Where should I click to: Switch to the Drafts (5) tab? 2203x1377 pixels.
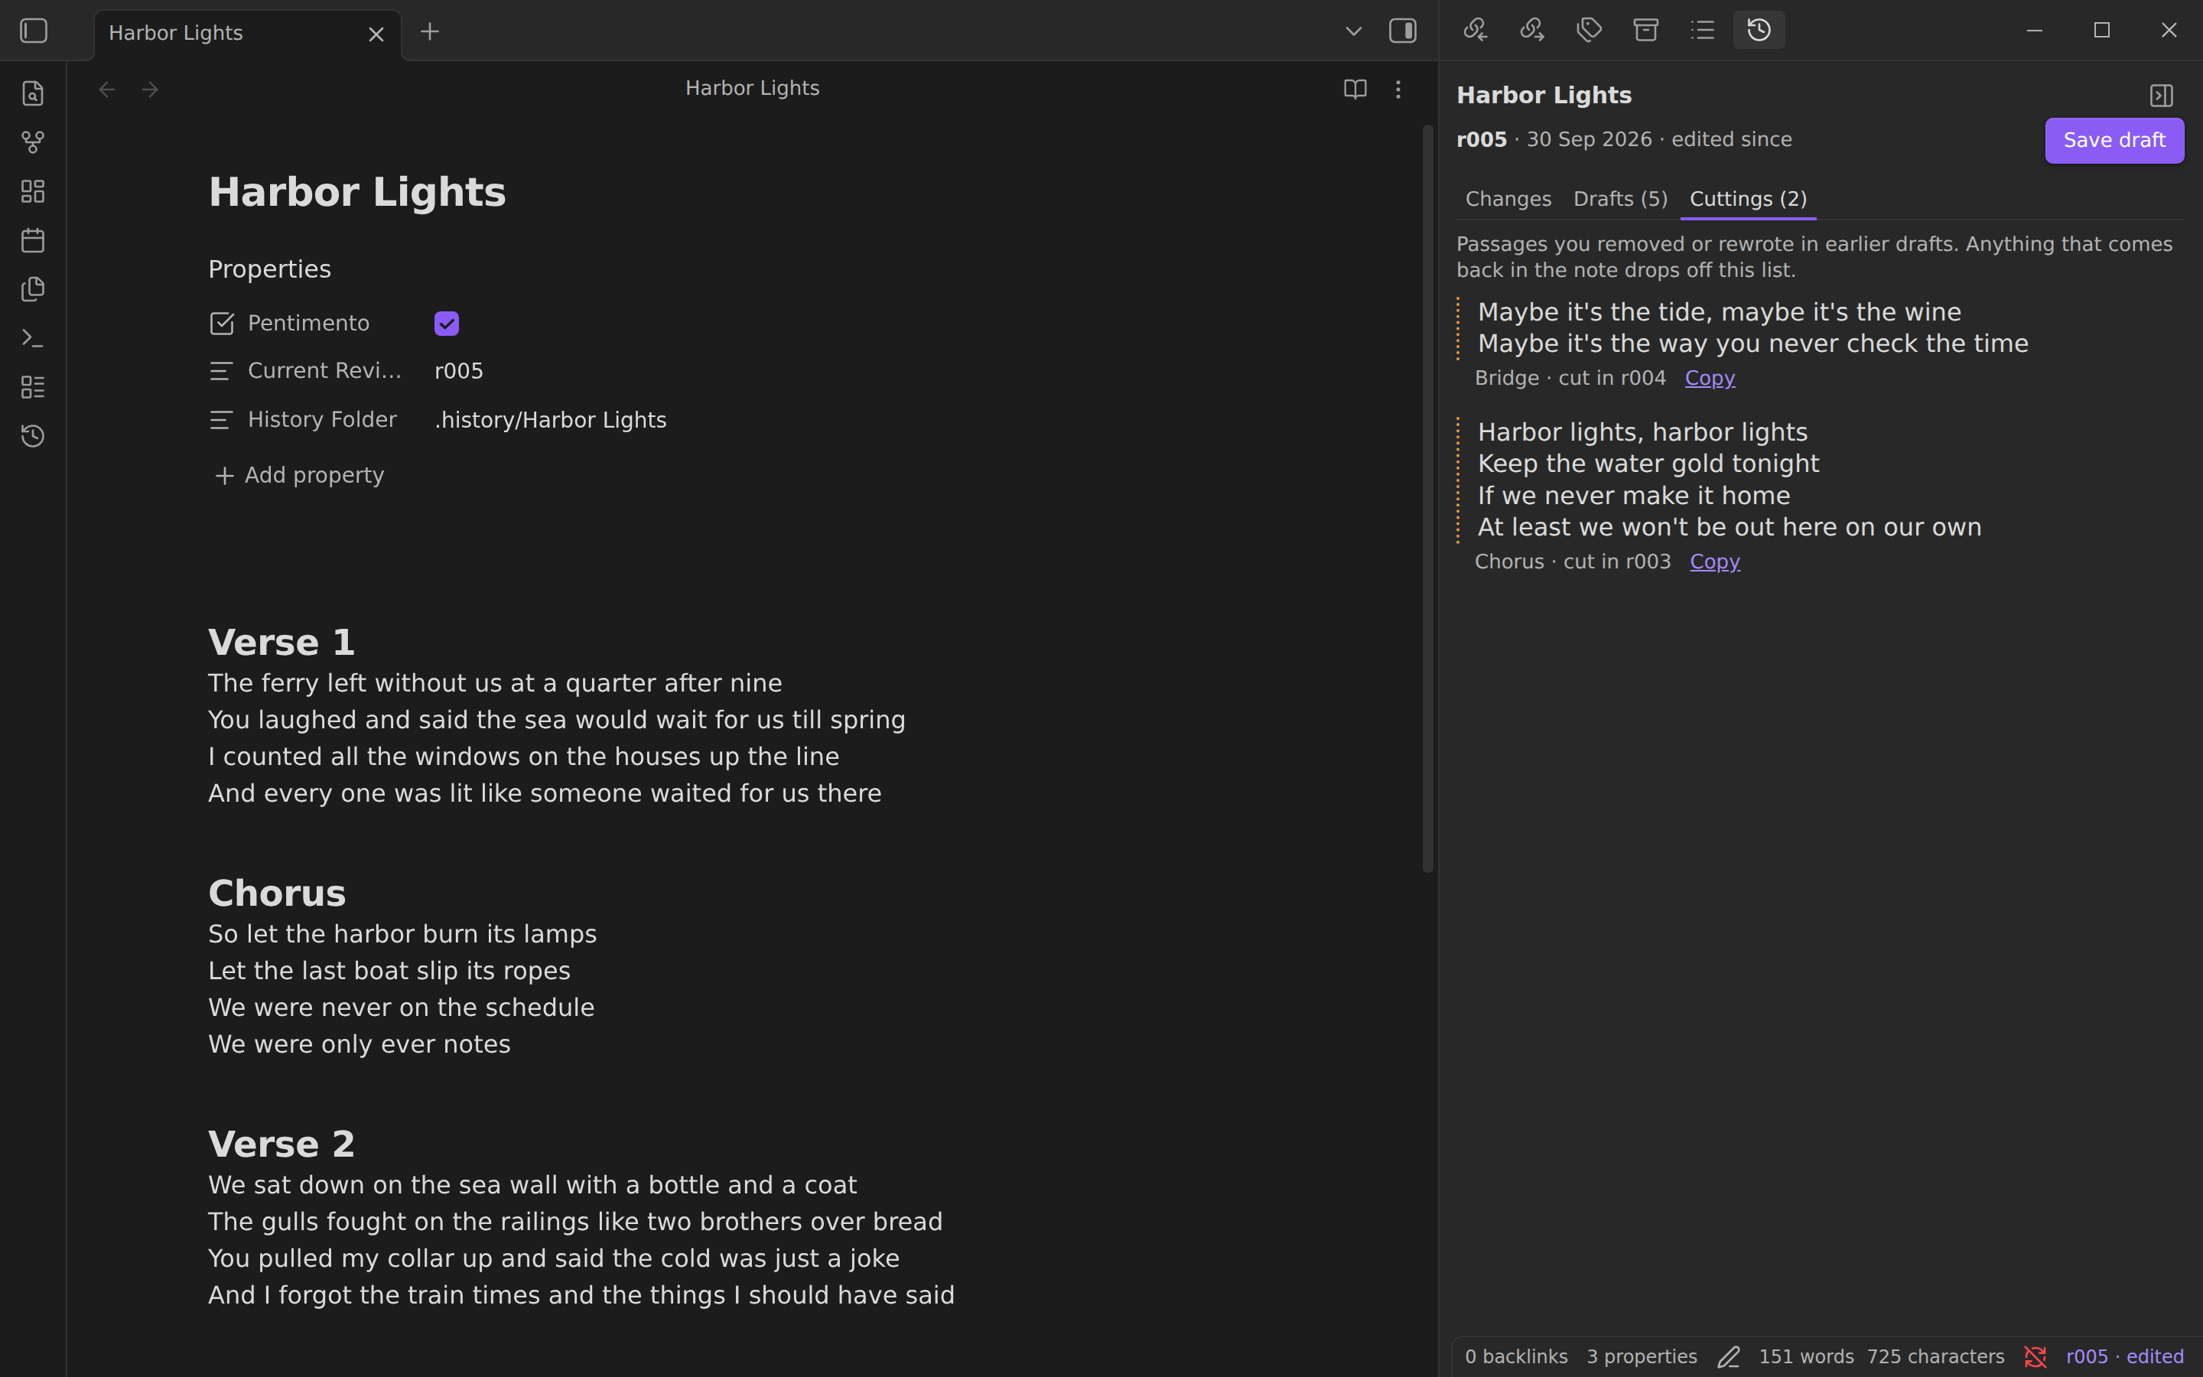1620,200
